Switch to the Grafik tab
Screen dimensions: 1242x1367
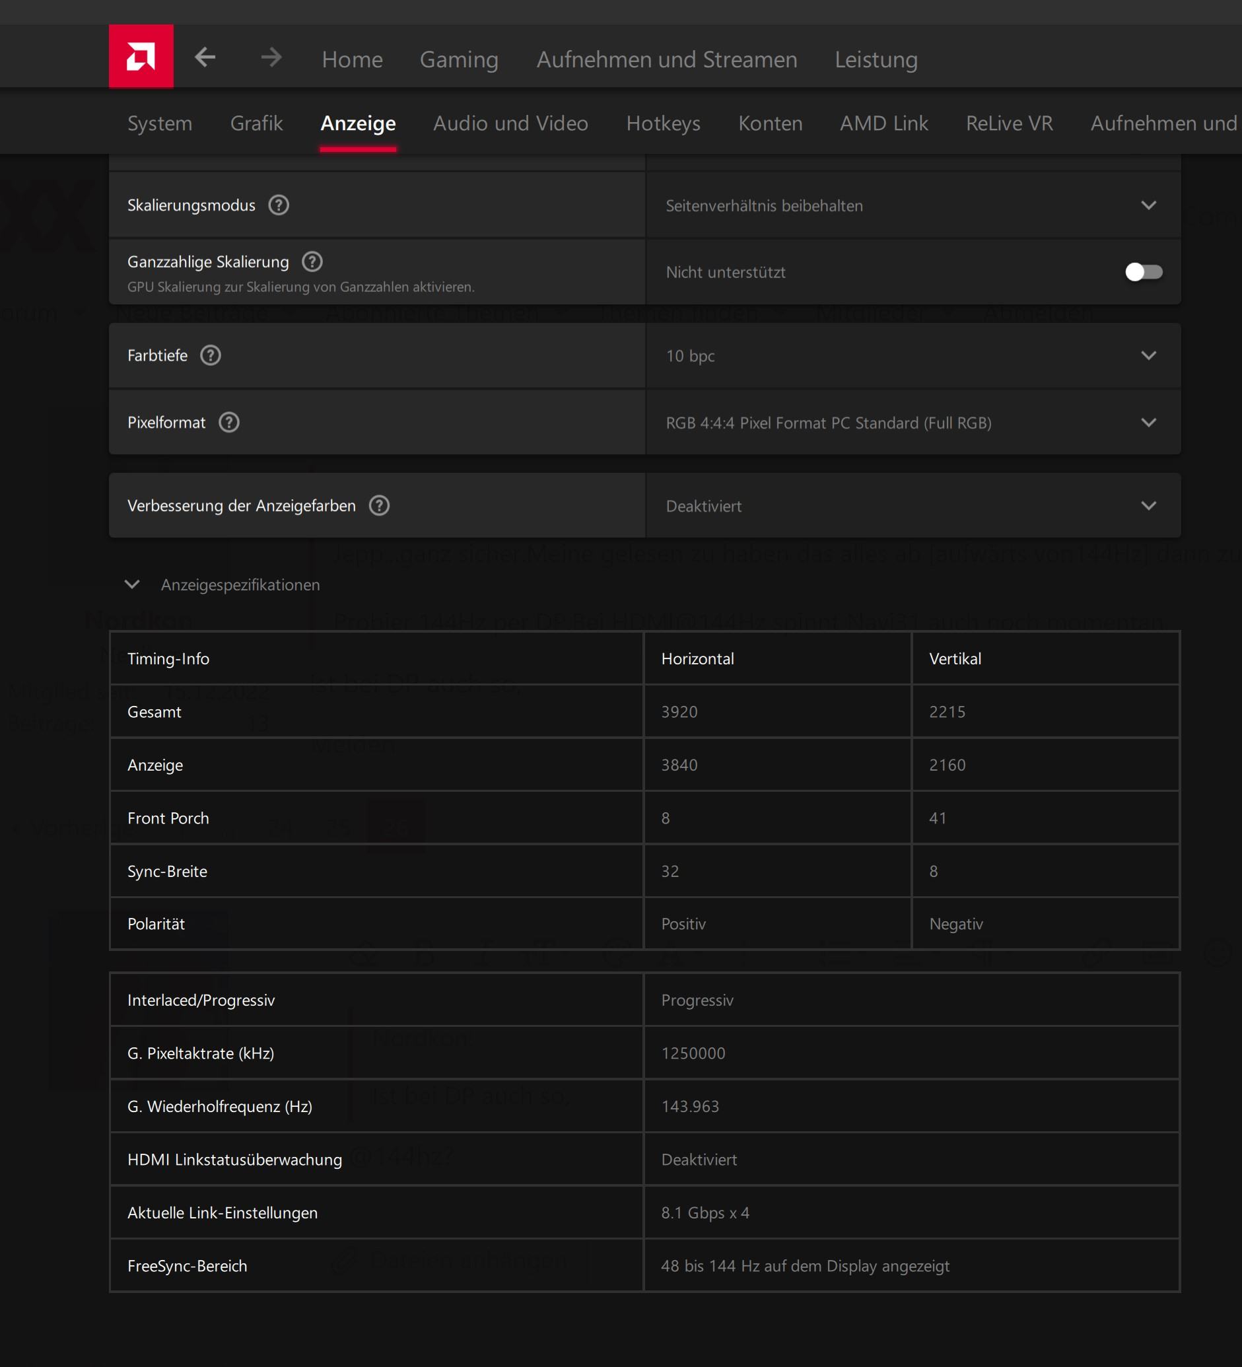(256, 123)
